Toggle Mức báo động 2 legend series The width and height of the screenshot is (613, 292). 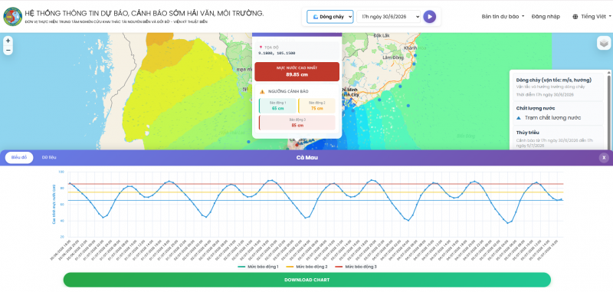(x=308, y=267)
